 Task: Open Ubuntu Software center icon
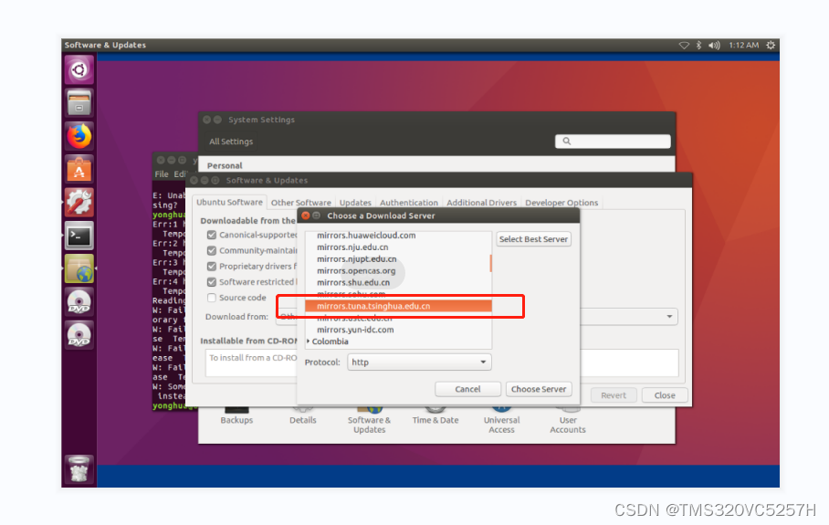point(79,169)
